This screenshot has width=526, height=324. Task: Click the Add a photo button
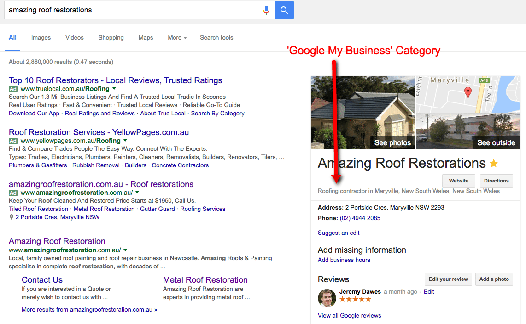pyautogui.click(x=494, y=279)
